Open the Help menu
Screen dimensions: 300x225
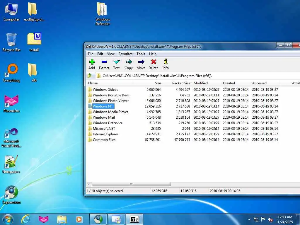point(153,54)
